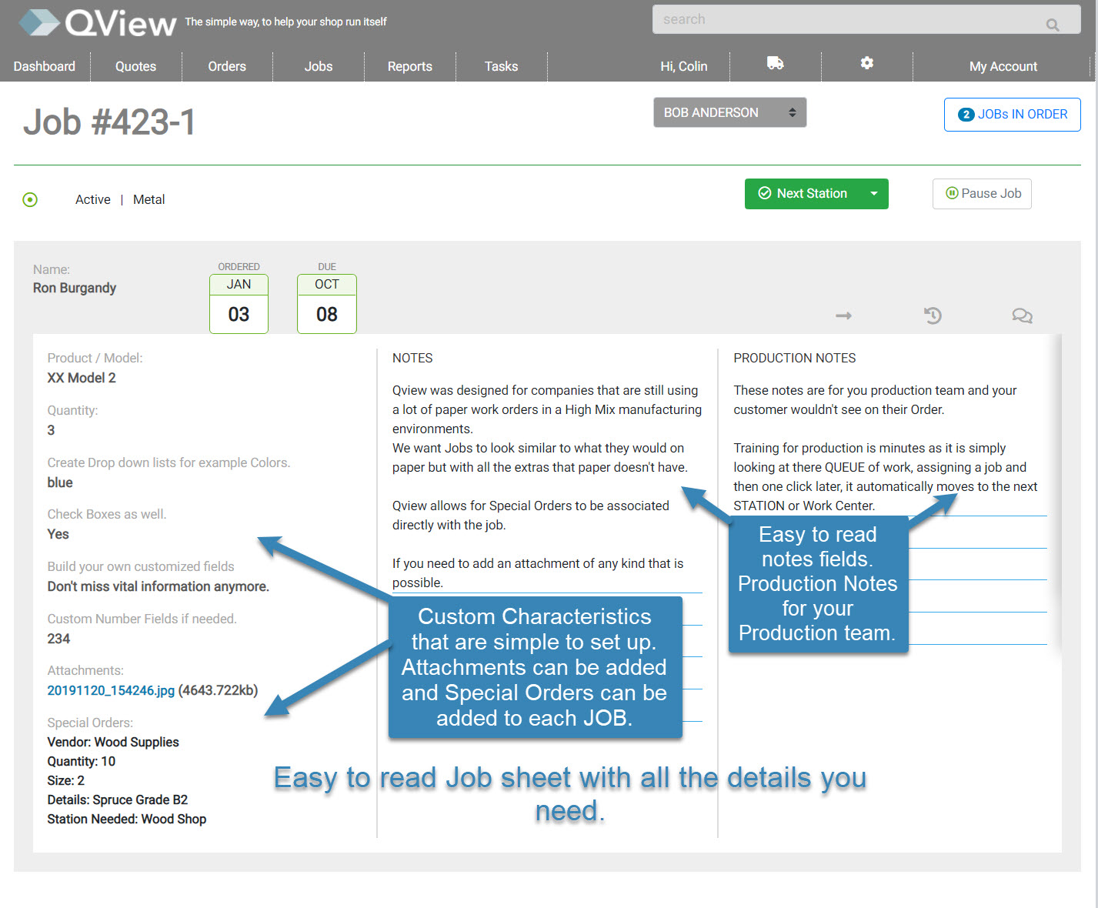
Task: Open the Tasks menu
Action: pos(502,66)
